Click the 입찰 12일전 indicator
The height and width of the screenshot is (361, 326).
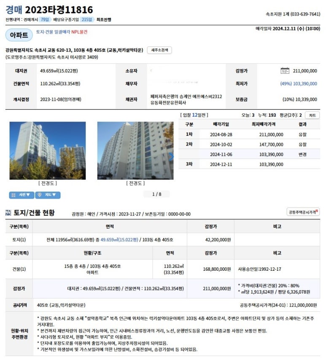point(194,115)
